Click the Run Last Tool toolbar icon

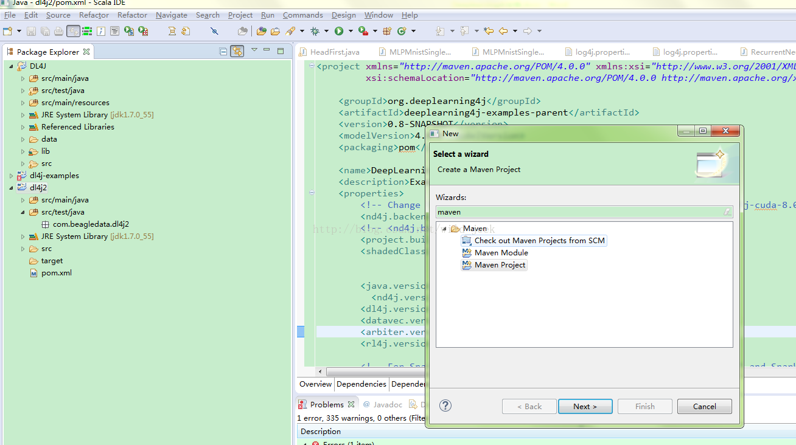(363, 31)
